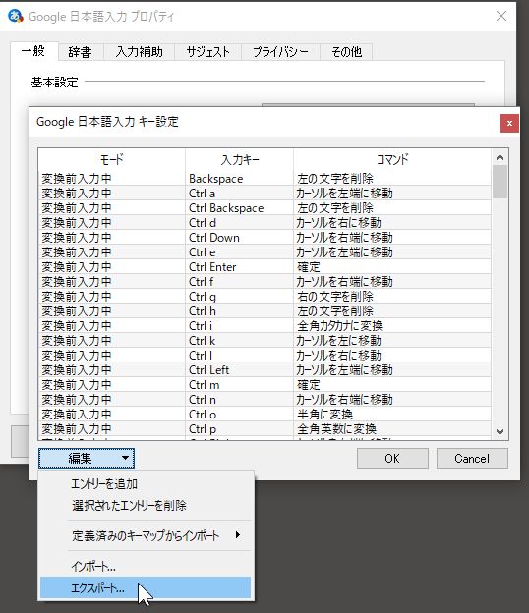This screenshot has height=613, width=529.
Task: Click 確定 command in Ctrl m row
Action: coord(392,385)
